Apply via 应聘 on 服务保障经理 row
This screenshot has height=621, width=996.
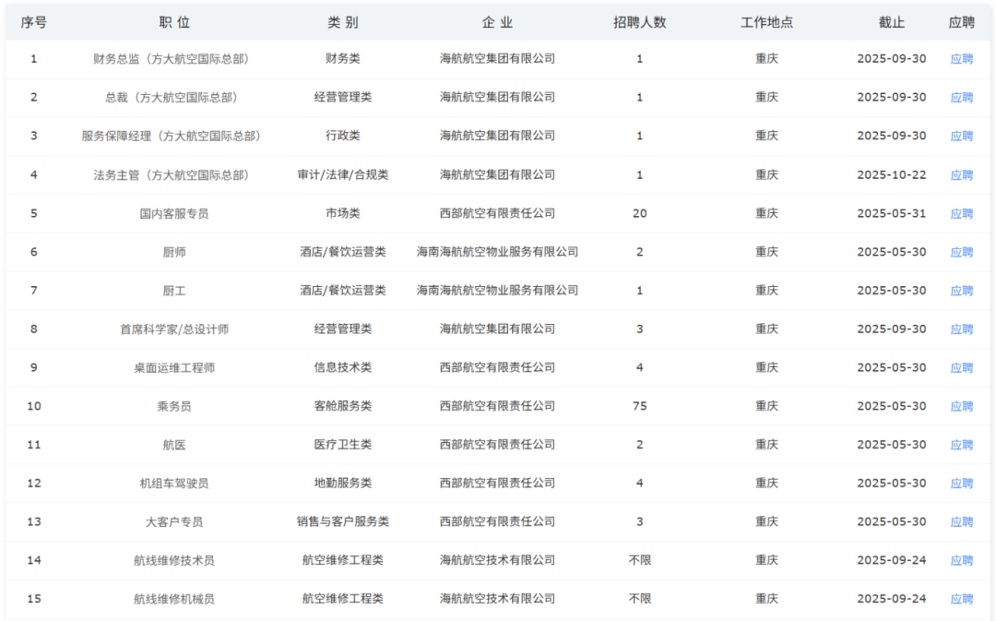(x=961, y=136)
